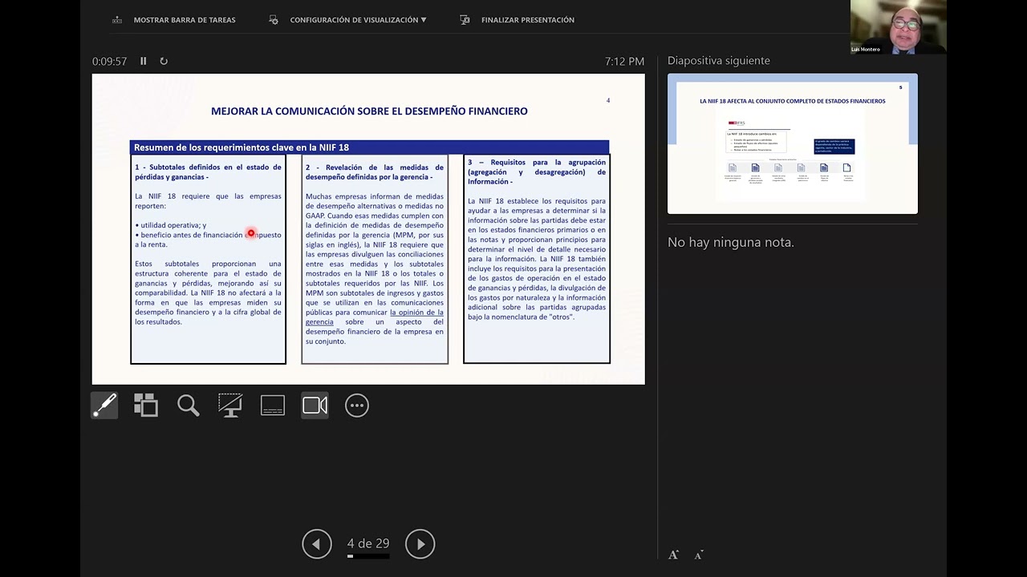Click the end presentation icon

coord(465,20)
